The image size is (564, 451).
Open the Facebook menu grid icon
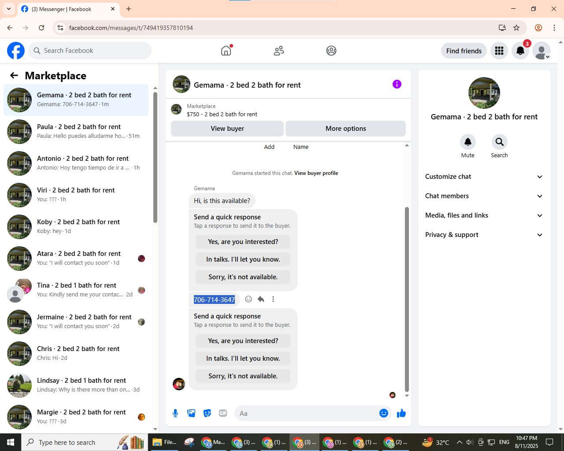499,51
